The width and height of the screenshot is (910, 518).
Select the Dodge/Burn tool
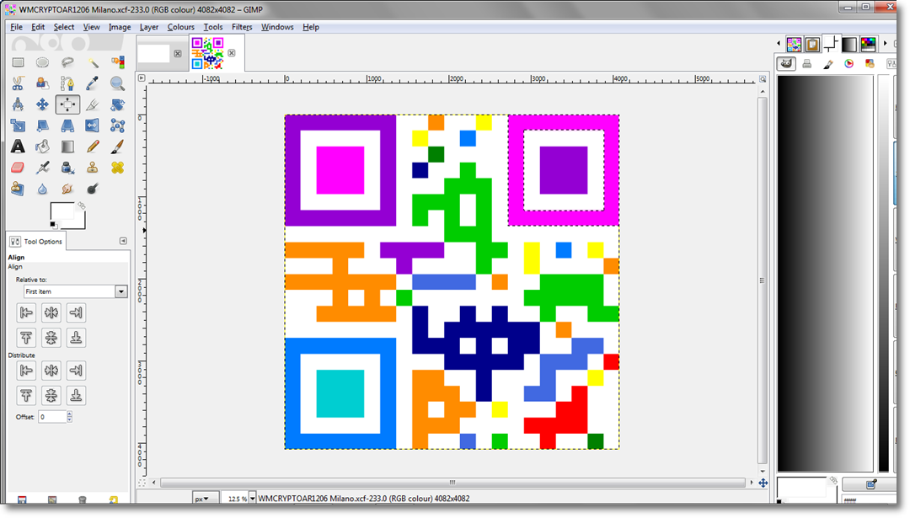click(x=93, y=189)
